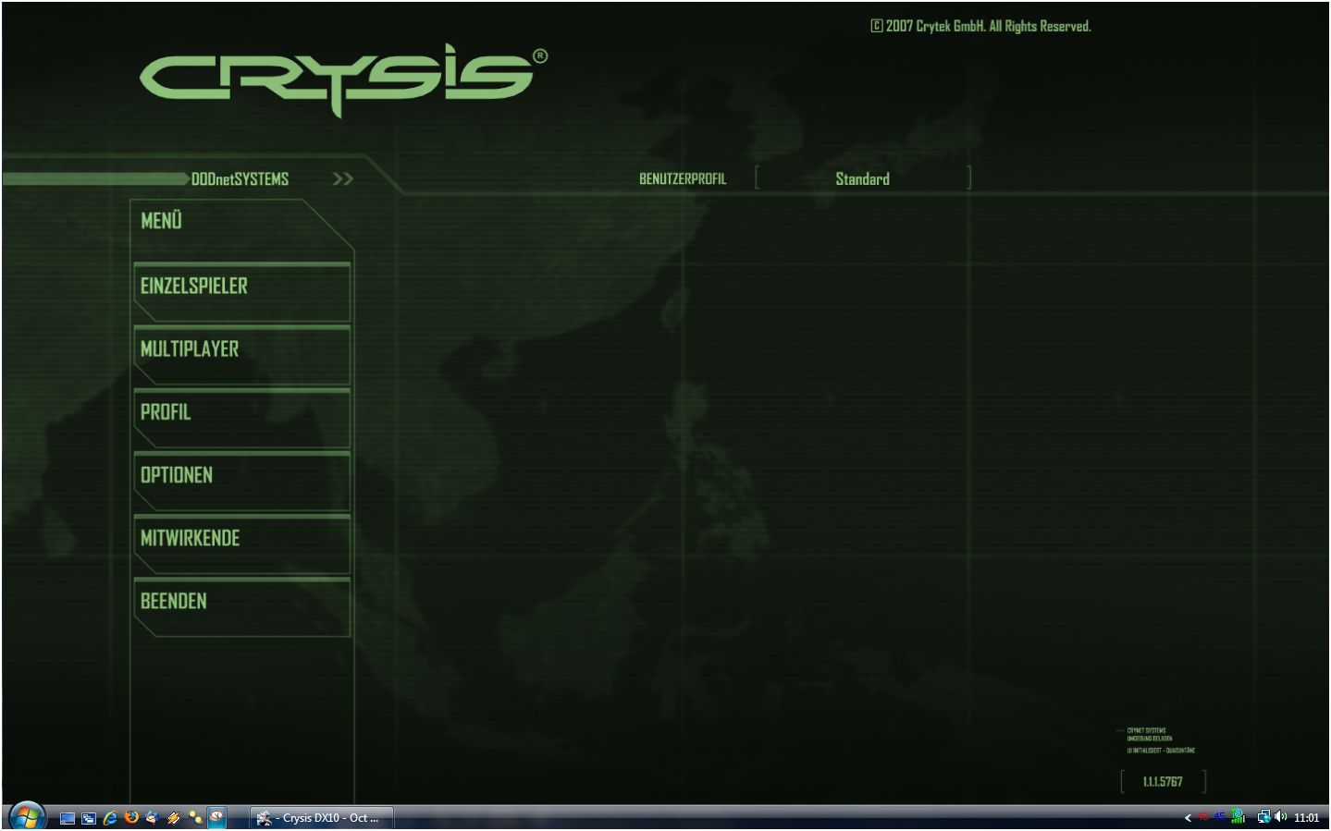Open the OPTIONEN menu entry
Image resolution: width=1331 pixels, height=831 pixels.
pyautogui.click(x=242, y=480)
